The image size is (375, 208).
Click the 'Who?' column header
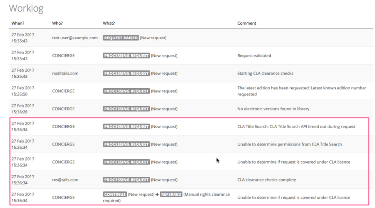57,23
